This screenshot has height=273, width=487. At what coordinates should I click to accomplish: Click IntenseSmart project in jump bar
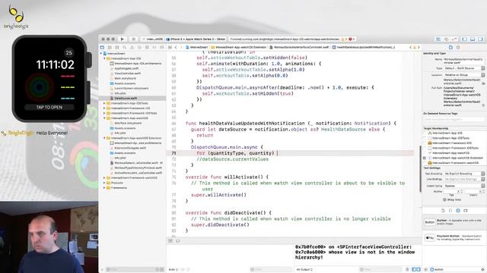click(197, 47)
